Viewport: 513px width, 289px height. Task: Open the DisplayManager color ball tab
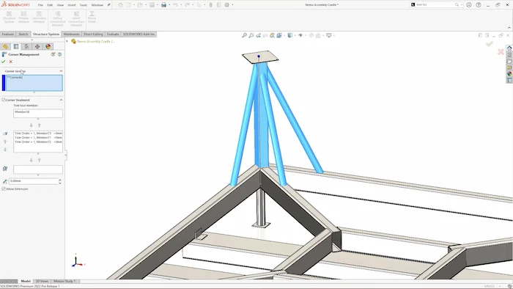tap(48, 46)
